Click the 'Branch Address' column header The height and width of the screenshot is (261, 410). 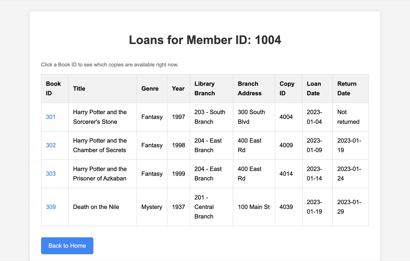[x=254, y=88]
